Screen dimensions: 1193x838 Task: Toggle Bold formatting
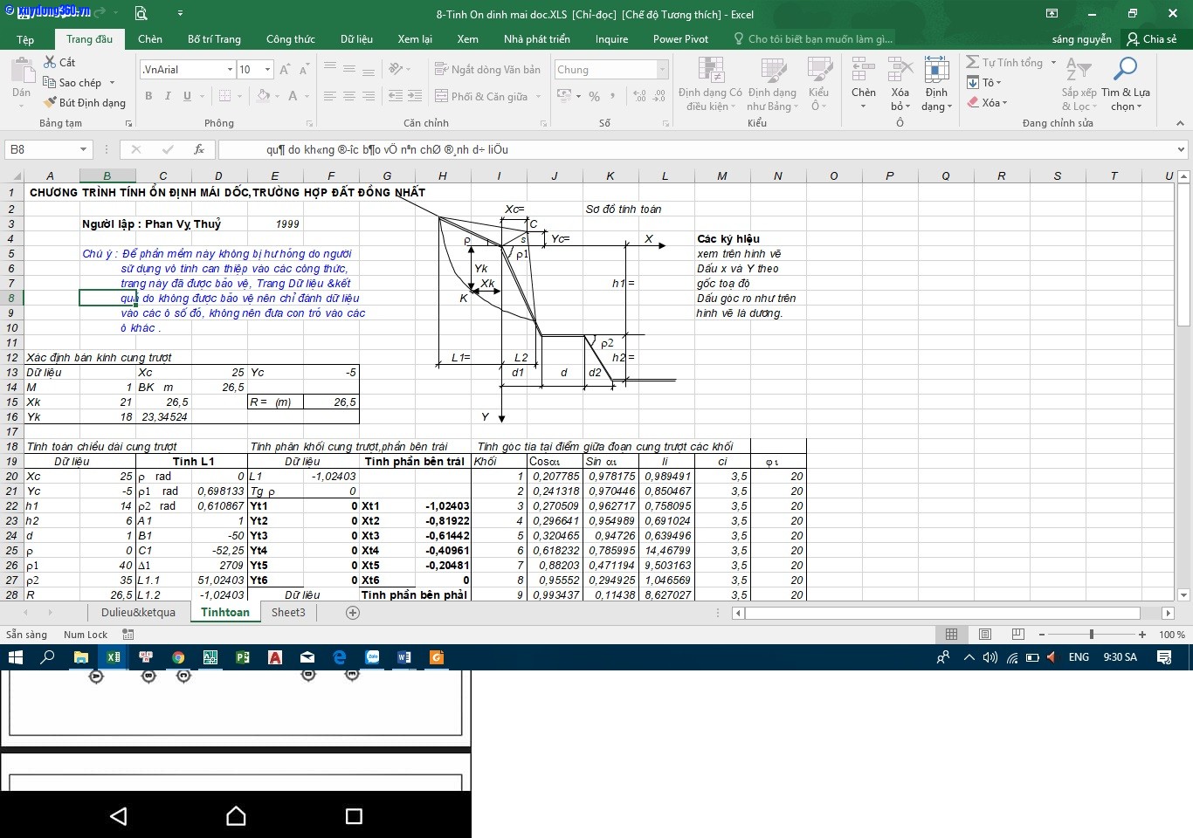[x=148, y=96]
